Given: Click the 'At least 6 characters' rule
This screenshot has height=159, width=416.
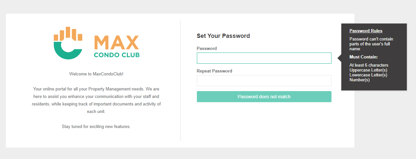Looking at the screenshot, I should point(369,65).
